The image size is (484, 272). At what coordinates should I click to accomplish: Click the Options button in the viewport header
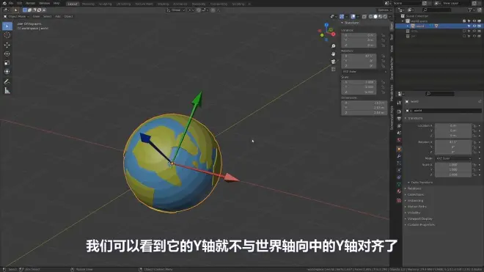pos(384,10)
